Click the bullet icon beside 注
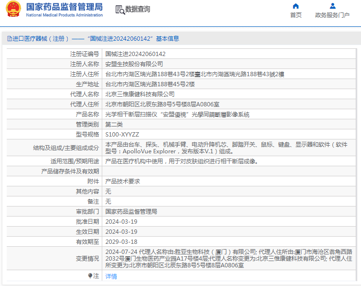361x286 pixels. pos(90,276)
